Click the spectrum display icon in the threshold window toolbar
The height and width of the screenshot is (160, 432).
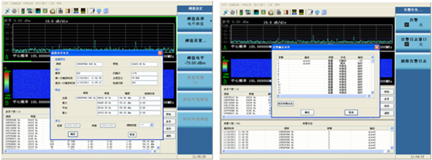(x=38, y=11)
